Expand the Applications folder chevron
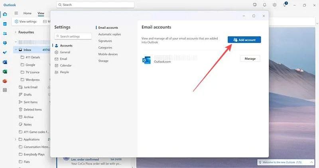Screen dimensions: 319x168 [x=16, y=139]
